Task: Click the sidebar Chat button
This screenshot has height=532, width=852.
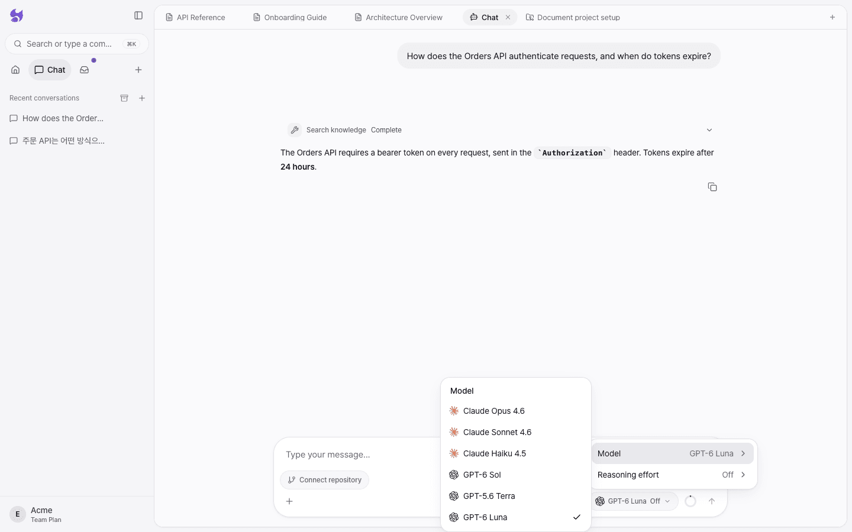Action: 50,70
